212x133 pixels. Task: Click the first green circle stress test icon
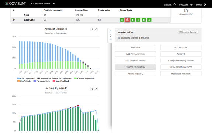[x=122, y=20]
